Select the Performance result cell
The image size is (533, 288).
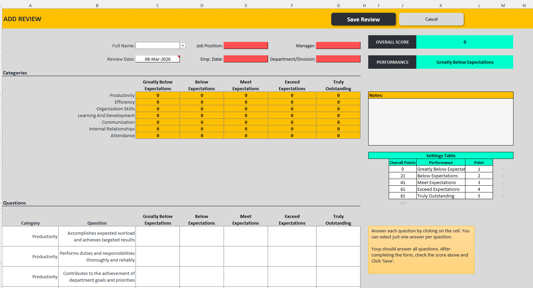pyautogui.click(x=464, y=62)
